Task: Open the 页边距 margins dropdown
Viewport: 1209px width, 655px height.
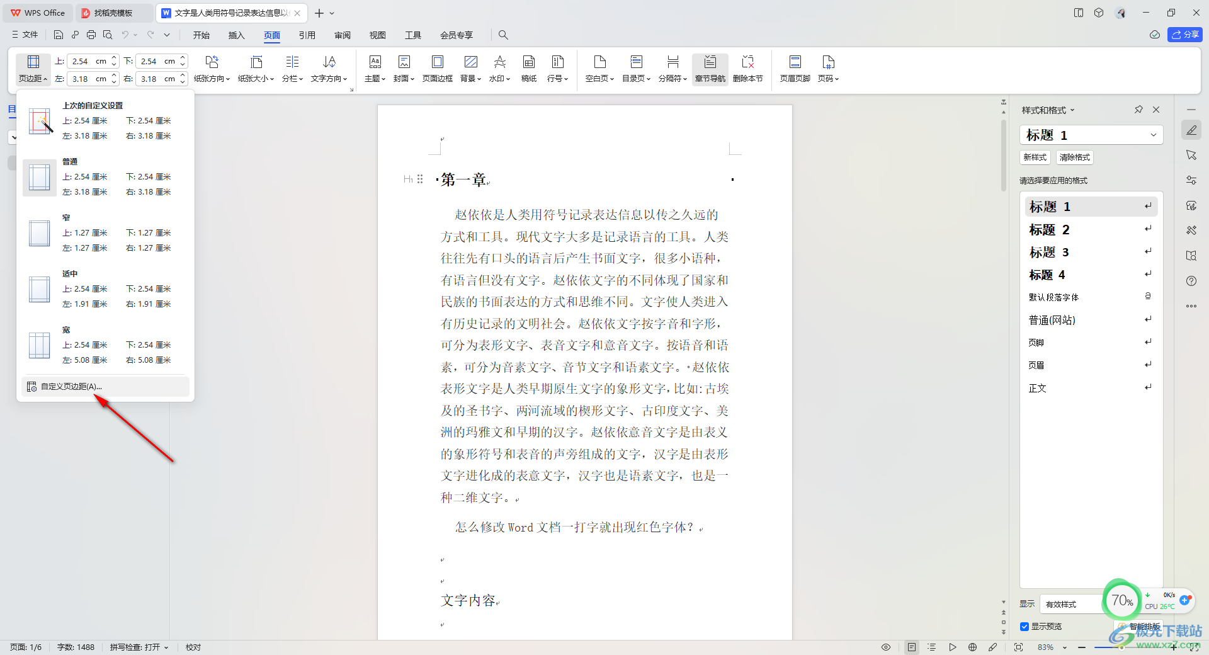Action: tap(33, 69)
